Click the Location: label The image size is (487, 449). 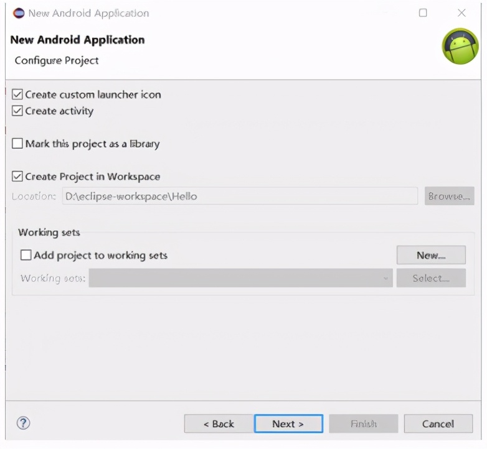click(34, 196)
